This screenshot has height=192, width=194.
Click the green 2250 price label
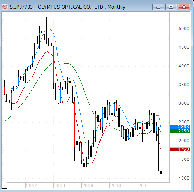click(x=180, y=131)
